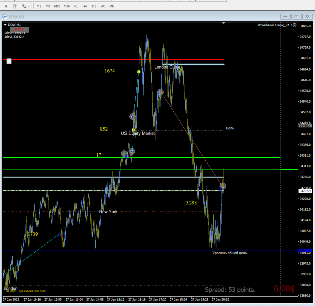Screen dimensions: 315x306
Task: Click the yellow dot next to 852
Action: [133, 130]
